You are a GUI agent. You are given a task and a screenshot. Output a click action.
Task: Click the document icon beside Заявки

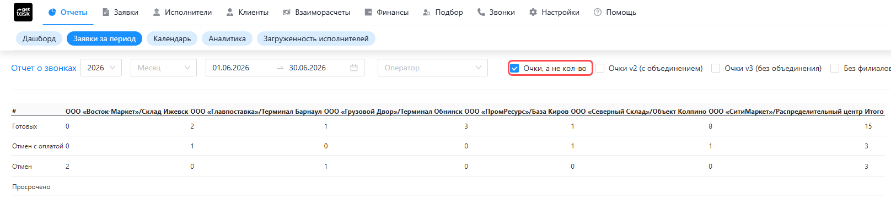pos(106,12)
